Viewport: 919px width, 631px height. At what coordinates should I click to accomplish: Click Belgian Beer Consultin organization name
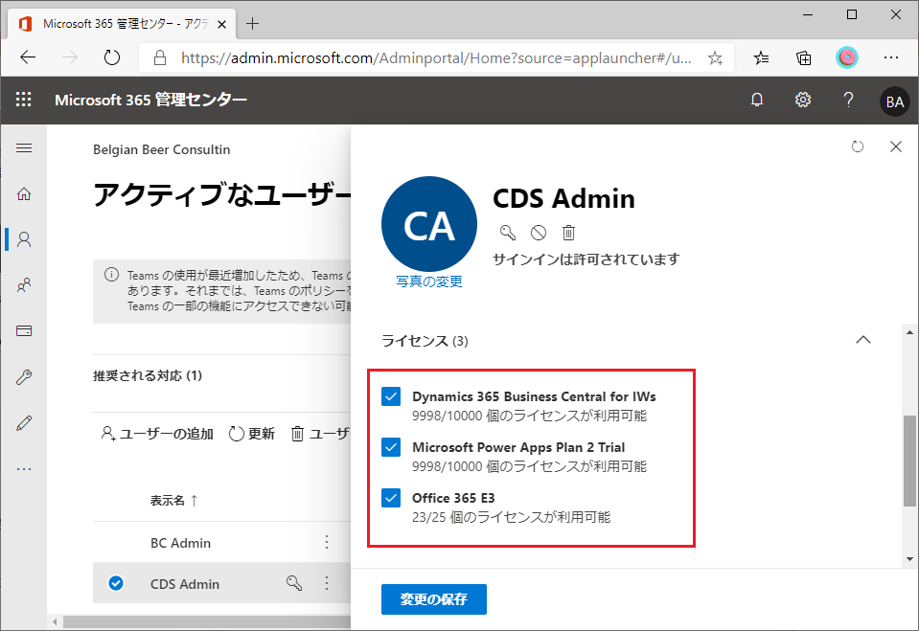coord(161,149)
